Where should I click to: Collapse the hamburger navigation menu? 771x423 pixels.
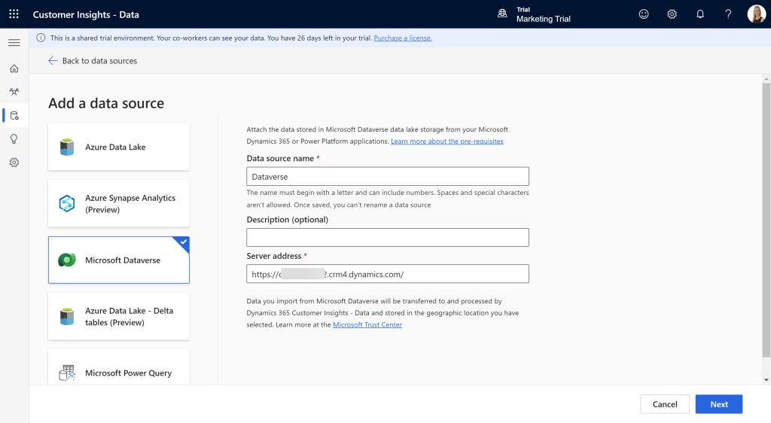[x=14, y=43]
